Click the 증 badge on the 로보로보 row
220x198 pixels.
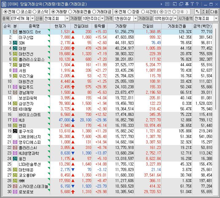15,192
